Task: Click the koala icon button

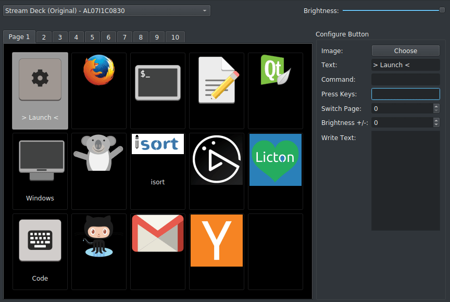Action: [x=98, y=160]
